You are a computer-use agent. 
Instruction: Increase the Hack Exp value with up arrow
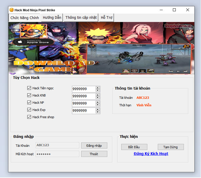(98, 110)
